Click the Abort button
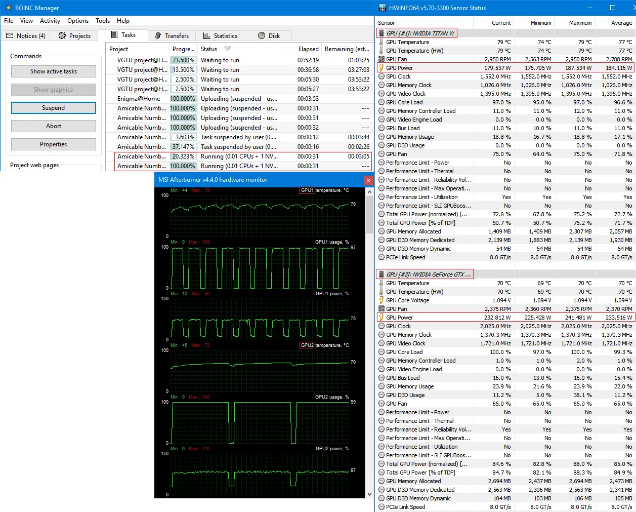The width and height of the screenshot is (636, 512). [x=54, y=126]
